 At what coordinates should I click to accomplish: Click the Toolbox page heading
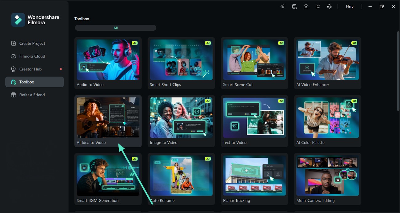[82, 19]
